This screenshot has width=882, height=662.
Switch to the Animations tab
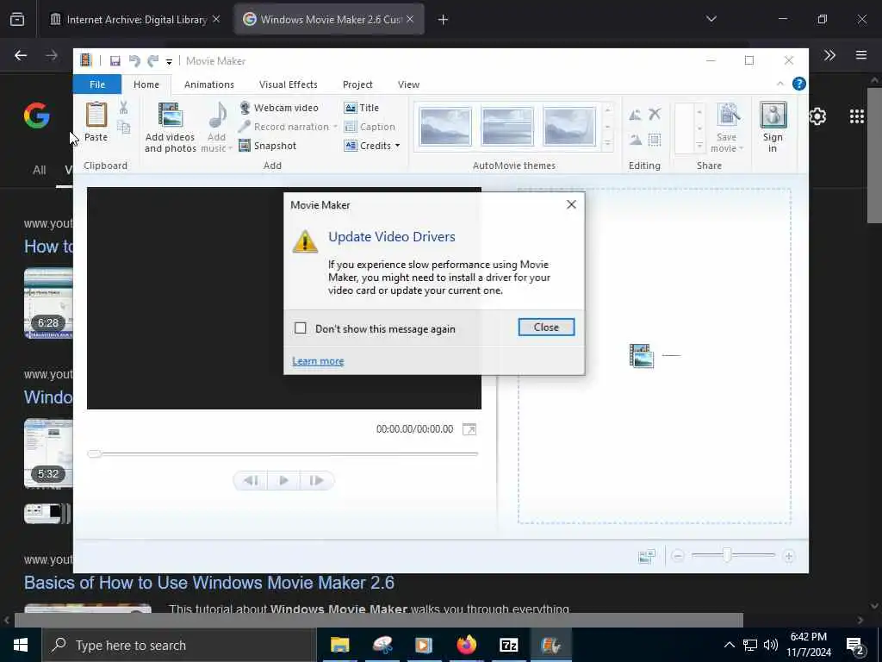(209, 84)
